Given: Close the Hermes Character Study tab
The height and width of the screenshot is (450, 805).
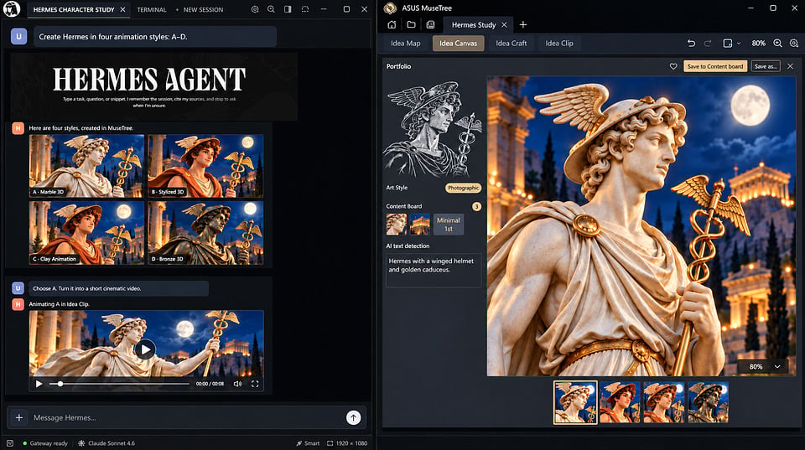Looking at the screenshot, I should click(x=122, y=10).
